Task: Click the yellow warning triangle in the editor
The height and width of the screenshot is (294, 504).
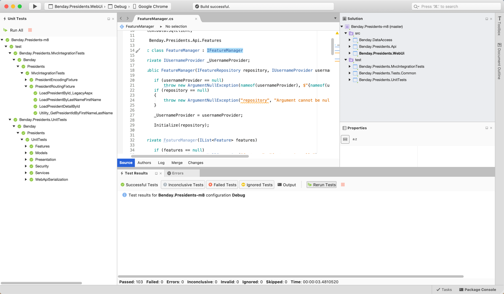Action: (337, 33)
